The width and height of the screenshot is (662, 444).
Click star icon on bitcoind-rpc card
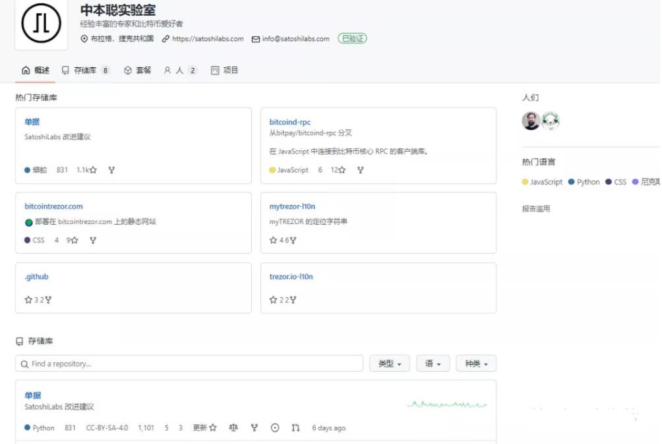click(x=342, y=170)
